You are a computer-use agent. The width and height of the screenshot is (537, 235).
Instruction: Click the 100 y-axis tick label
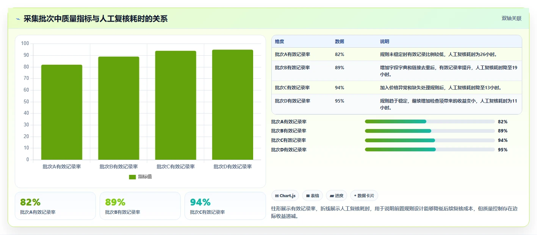tap(25, 44)
